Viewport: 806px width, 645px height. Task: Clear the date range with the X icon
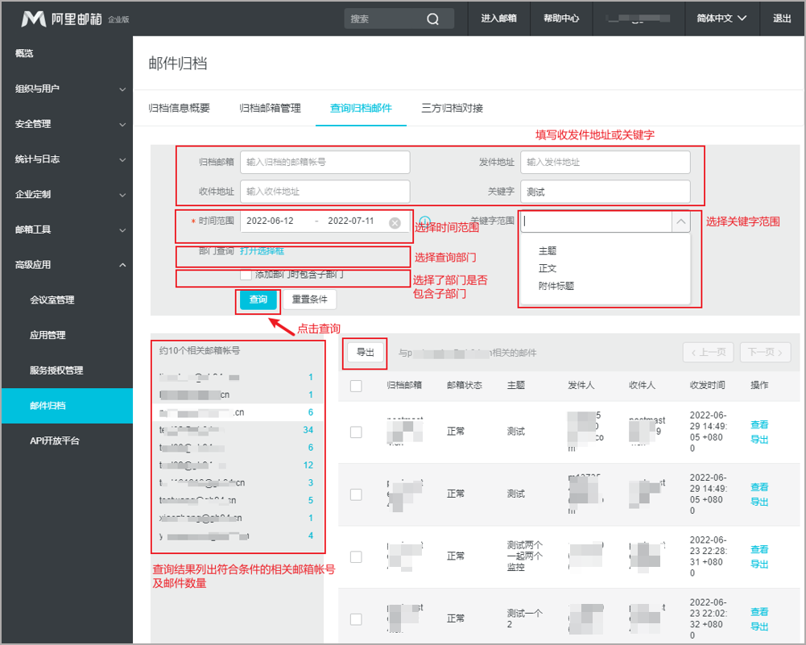tap(395, 222)
